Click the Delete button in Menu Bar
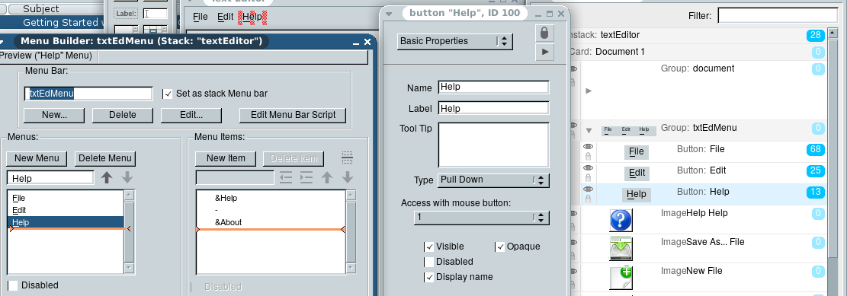The width and height of the screenshot is (847, 296). tap(123, 115)
